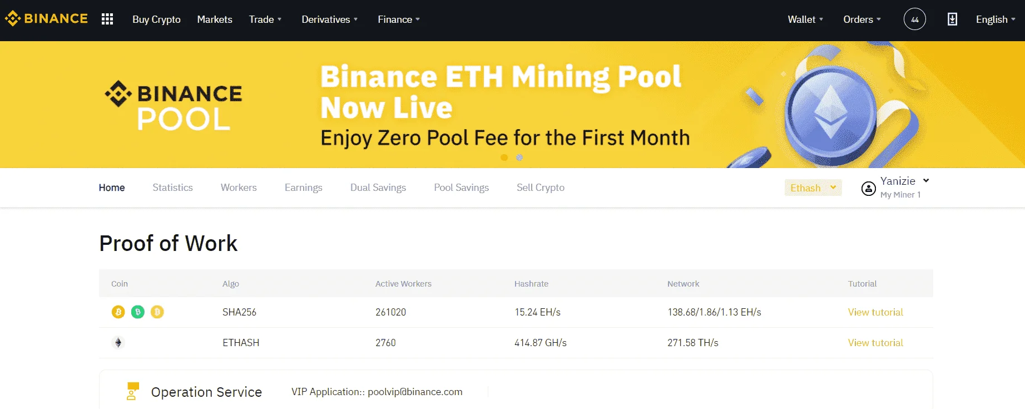Change language via English dropdown
1025x409 pixels.
[996, 19]
